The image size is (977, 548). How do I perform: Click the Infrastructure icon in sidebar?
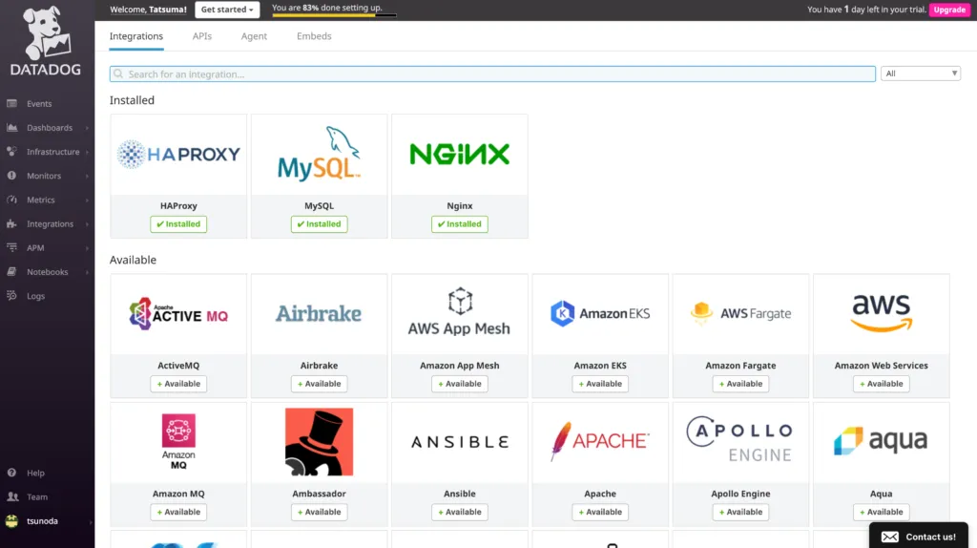pyautogui.click(x=11, y=152)
